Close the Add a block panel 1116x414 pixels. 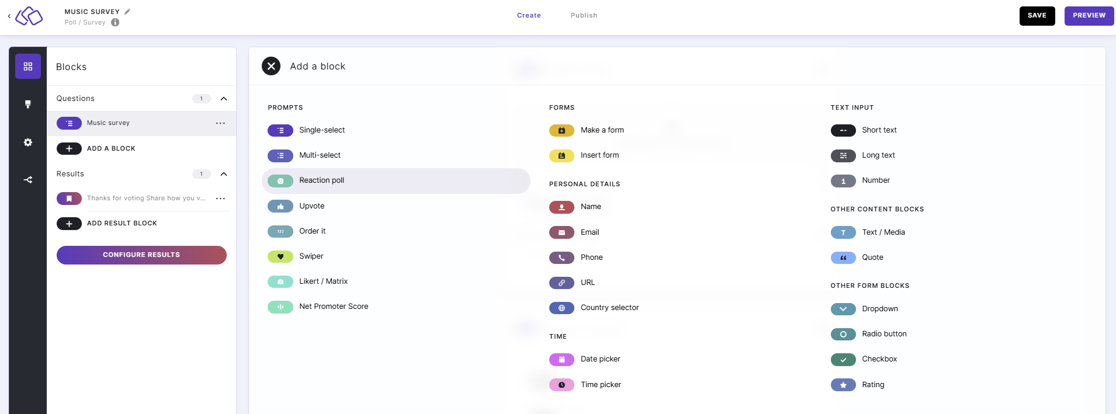271,67
